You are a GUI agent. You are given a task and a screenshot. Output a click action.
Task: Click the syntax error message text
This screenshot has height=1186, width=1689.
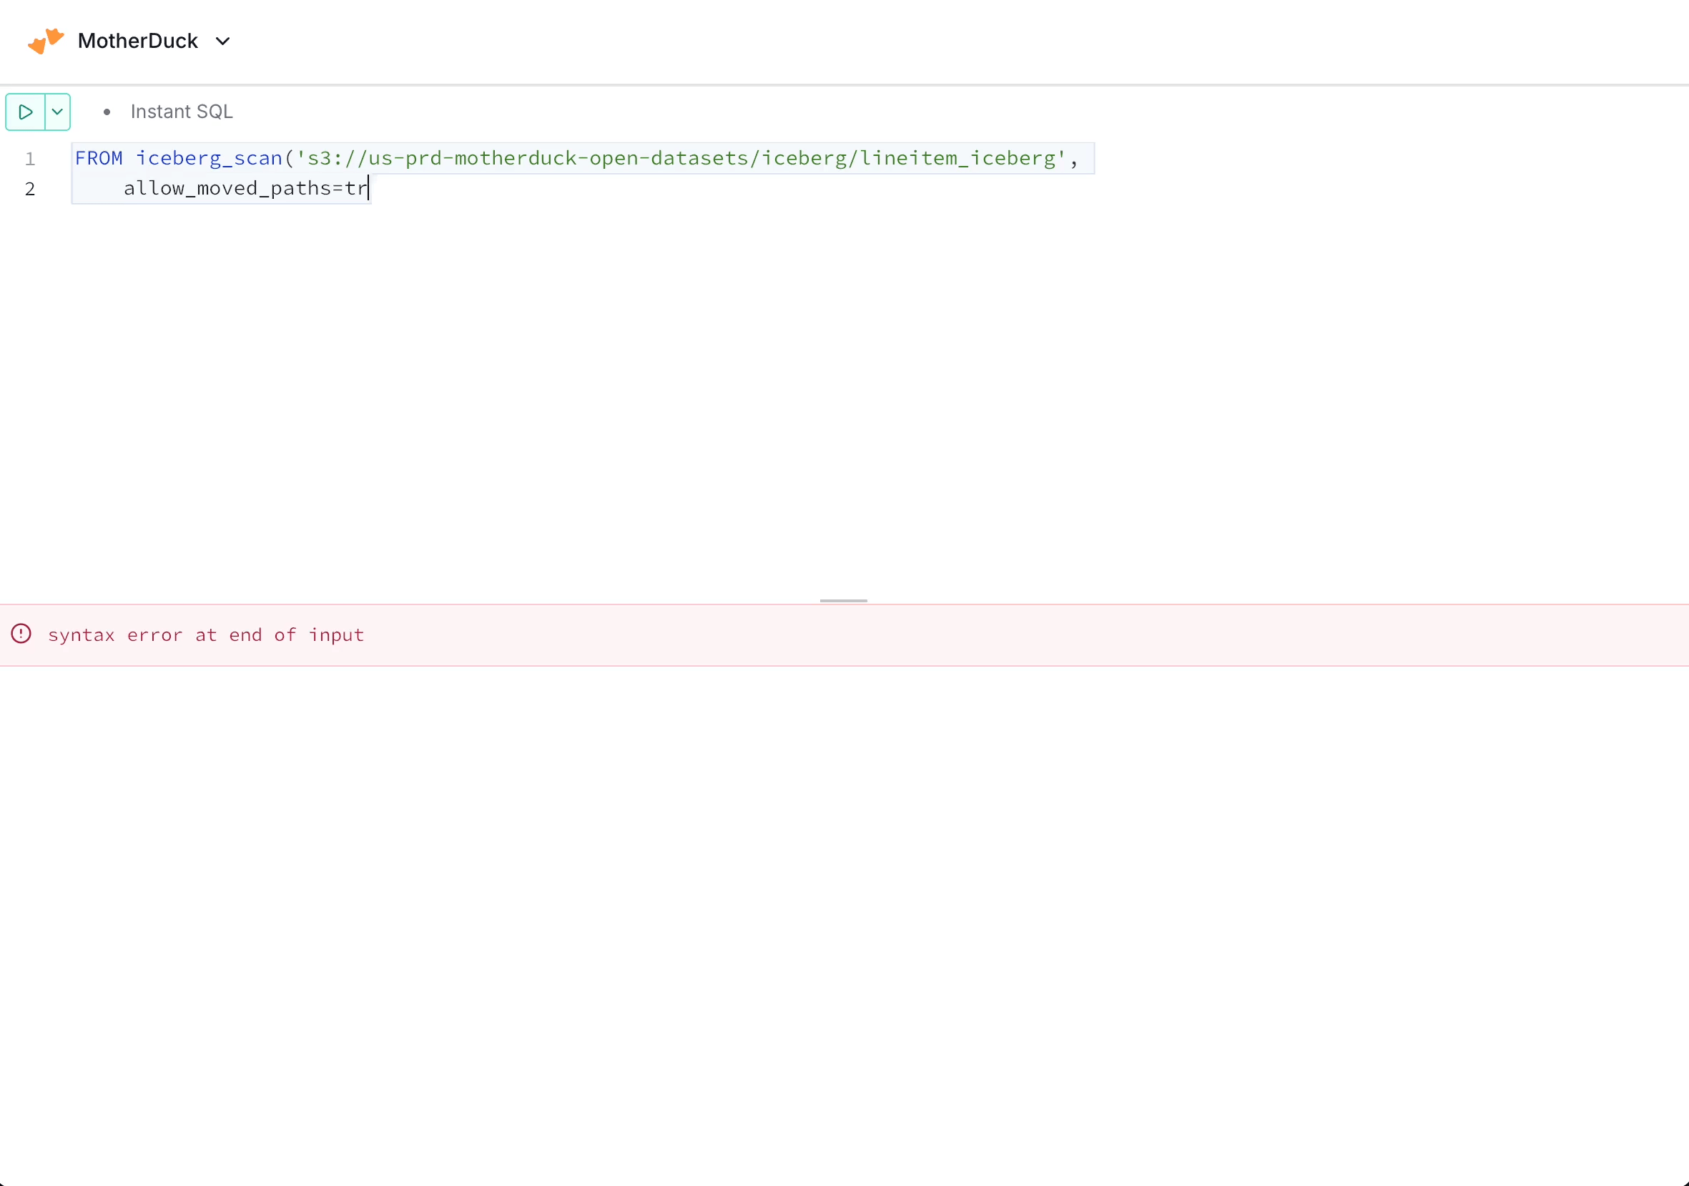pos(206,635)
